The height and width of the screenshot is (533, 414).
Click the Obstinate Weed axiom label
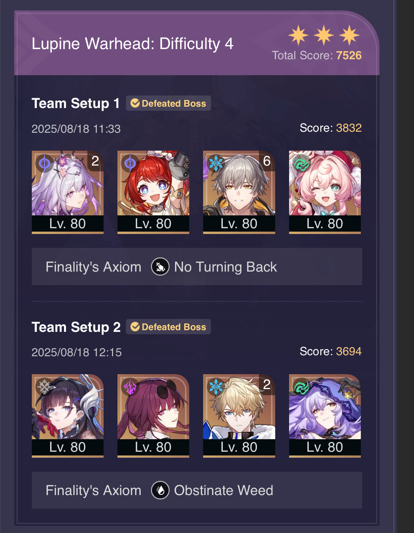(x=223, y=490)
